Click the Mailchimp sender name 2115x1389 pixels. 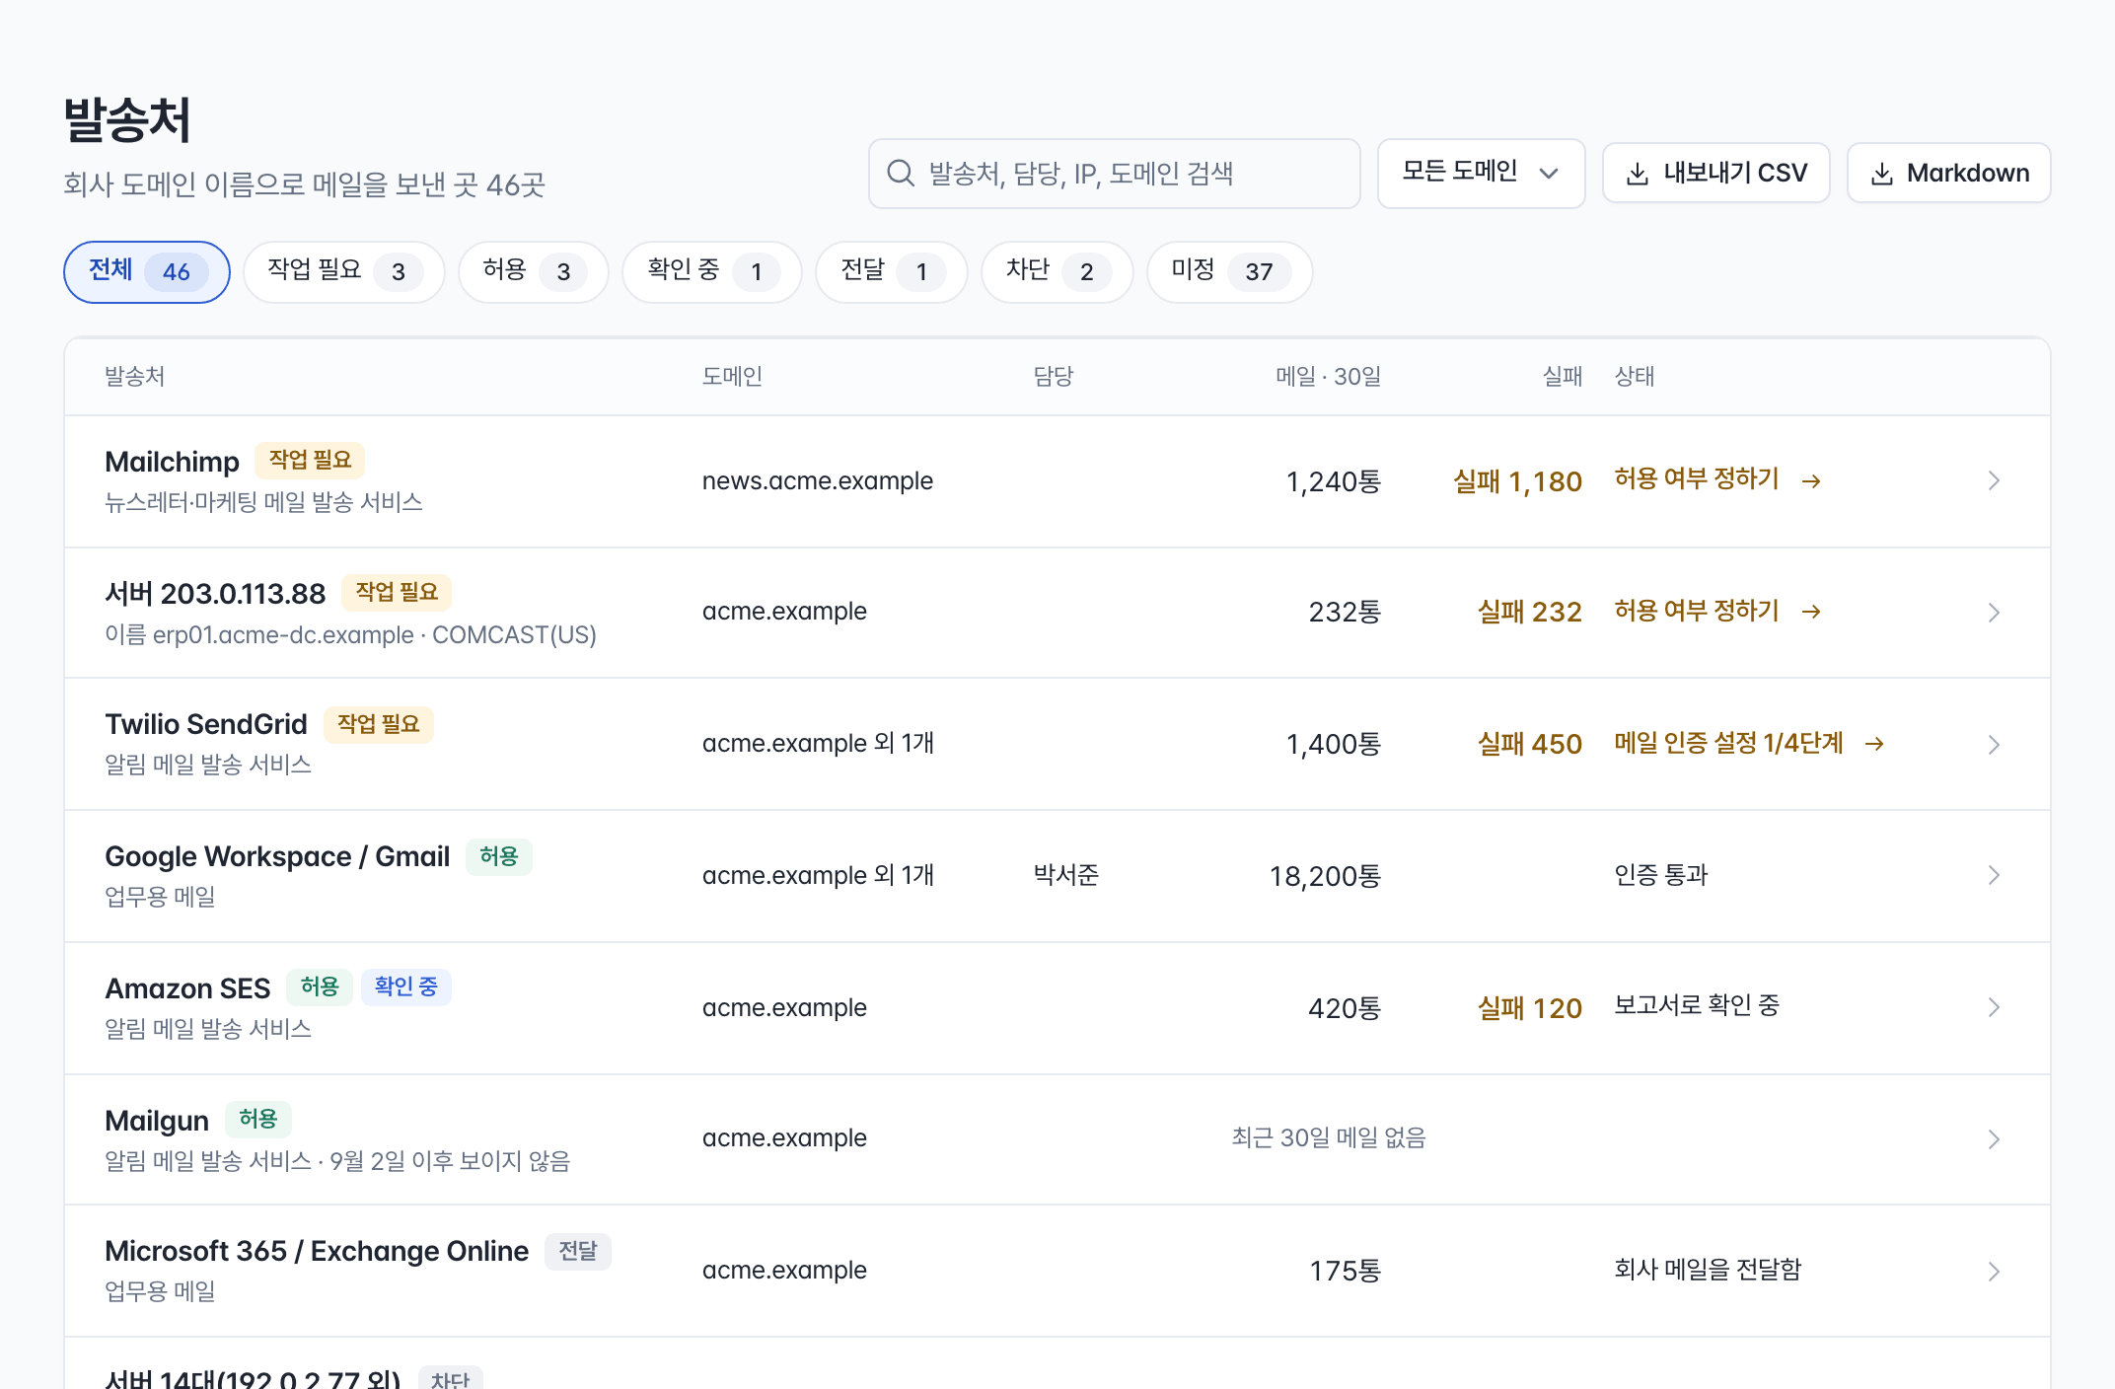(172, 462)
